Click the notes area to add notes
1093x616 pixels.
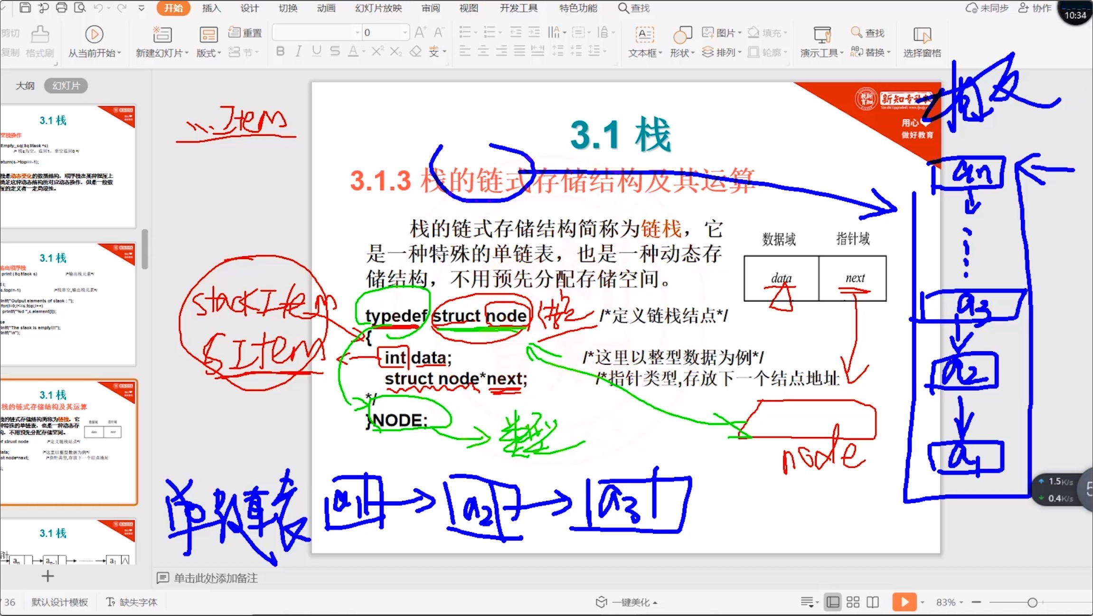[216, 578]
